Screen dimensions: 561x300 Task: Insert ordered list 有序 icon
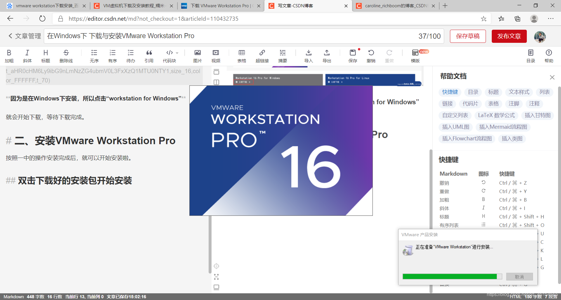(112, 56)
